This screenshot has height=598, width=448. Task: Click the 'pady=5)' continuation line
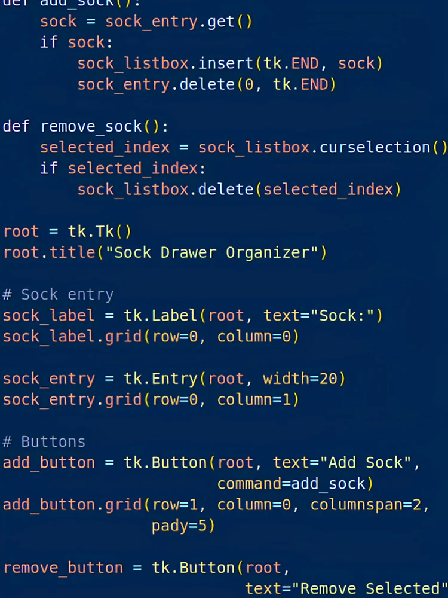point(183,526)
